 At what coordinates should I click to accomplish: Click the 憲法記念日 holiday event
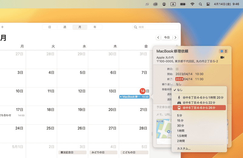(72, 153)
